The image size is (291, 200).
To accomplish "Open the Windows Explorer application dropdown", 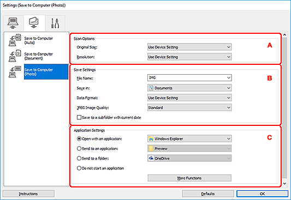I will [189, 138].
